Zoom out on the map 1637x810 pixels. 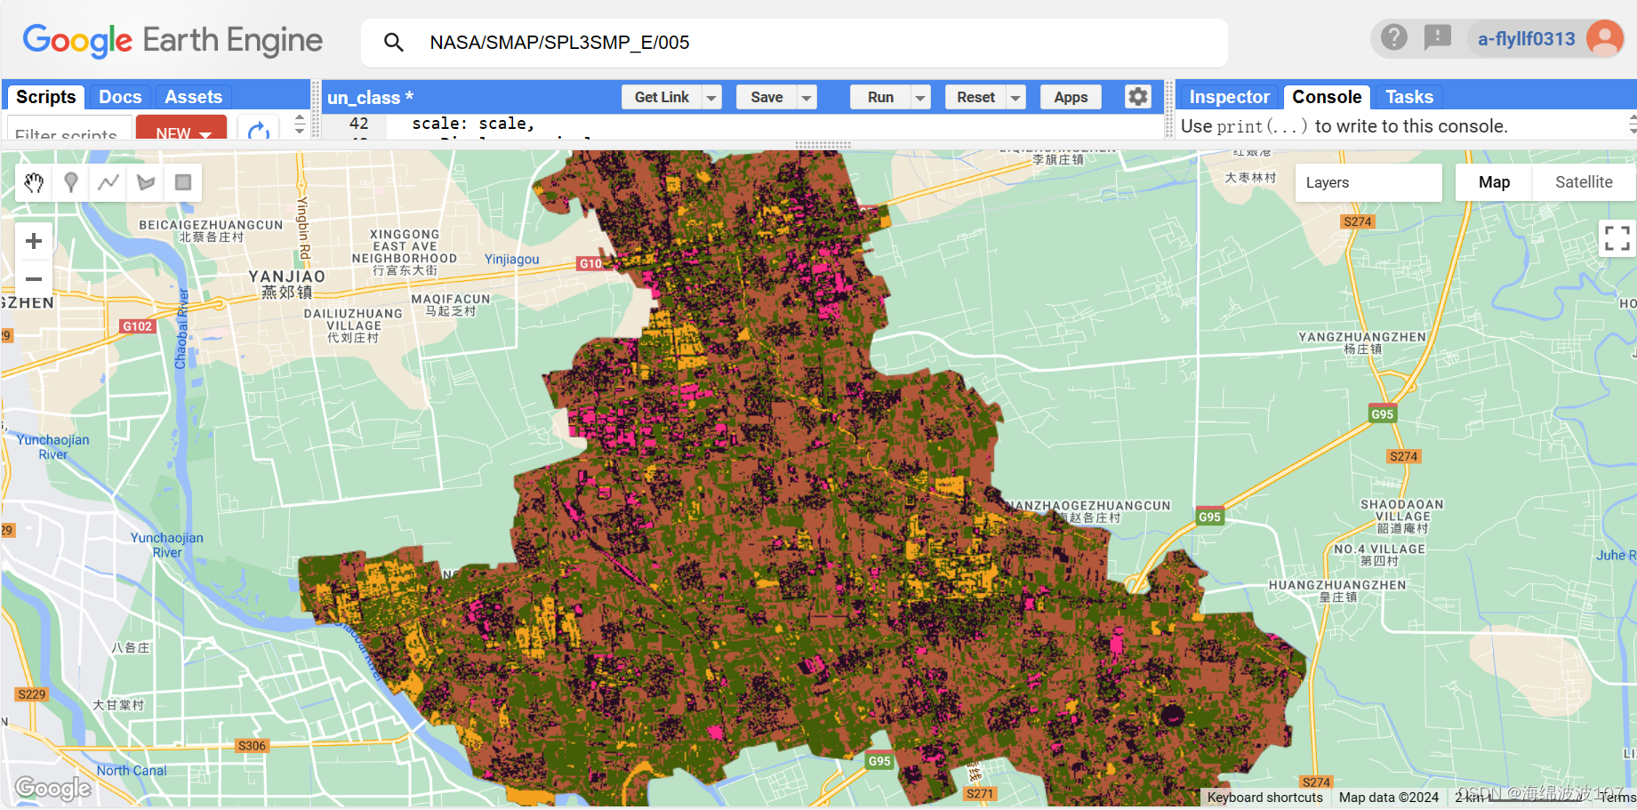pos(34,278)
